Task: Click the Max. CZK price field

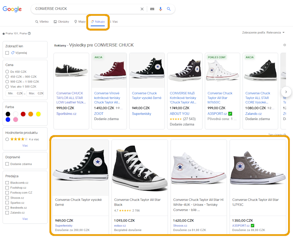Action: coord(35,93)
